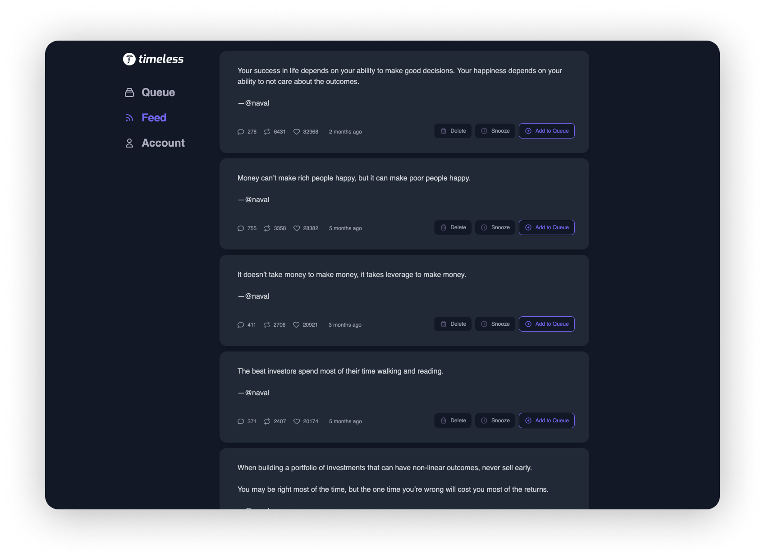Go to the Account page
Image resolution: width=765 pixels, height=559 pixels.
(x=163, y=143)
